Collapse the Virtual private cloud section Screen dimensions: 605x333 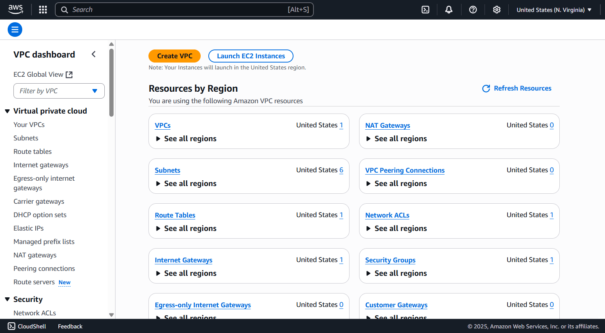(7, 111)
